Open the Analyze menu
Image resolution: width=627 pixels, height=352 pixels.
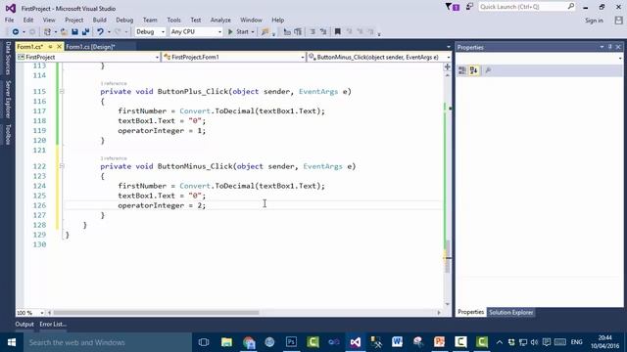(x=220, y=20)
